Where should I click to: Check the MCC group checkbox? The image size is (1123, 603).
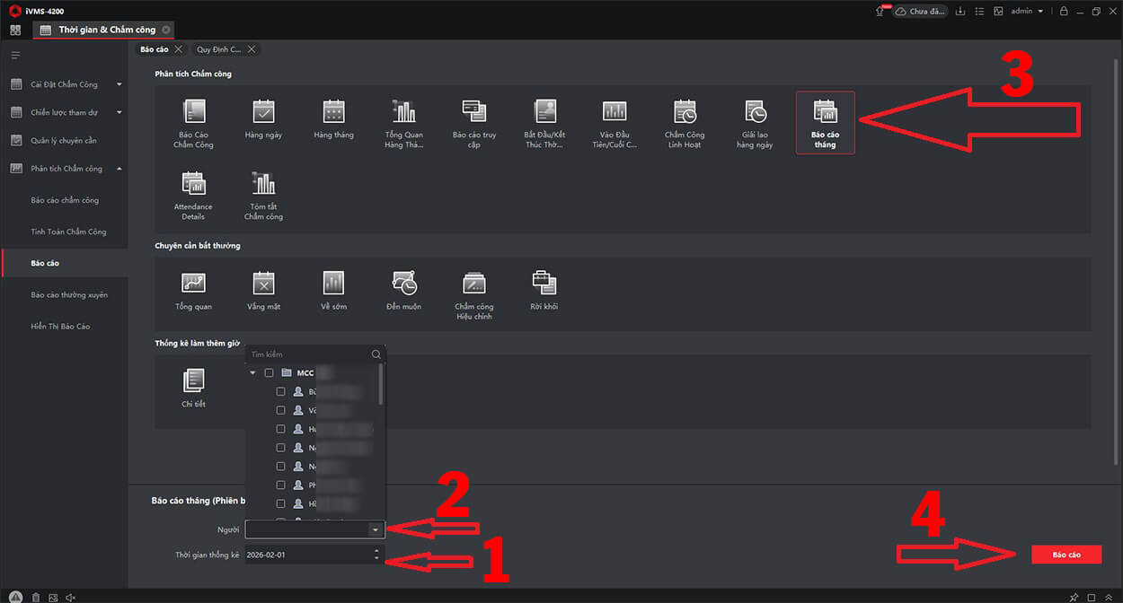(x=269, y=372)
